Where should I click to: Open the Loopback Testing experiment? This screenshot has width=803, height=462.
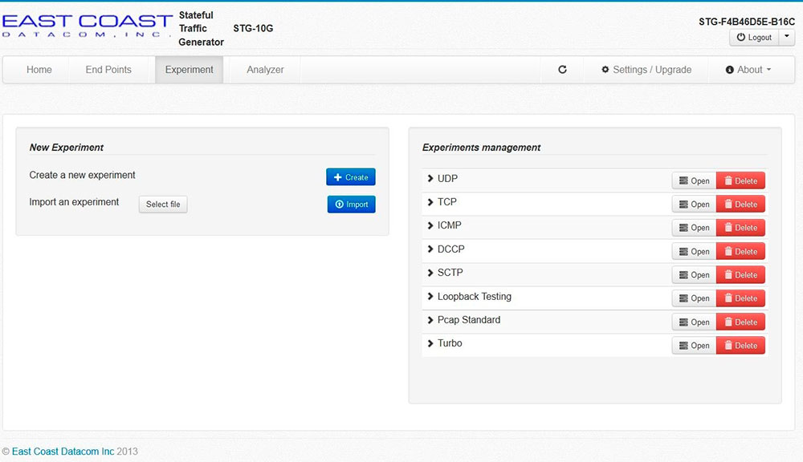[694, 298]
